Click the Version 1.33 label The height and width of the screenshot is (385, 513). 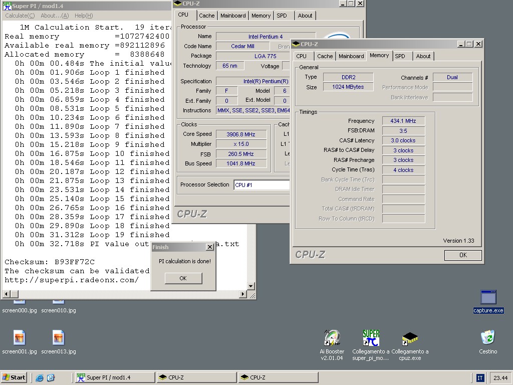coord(458,241)
